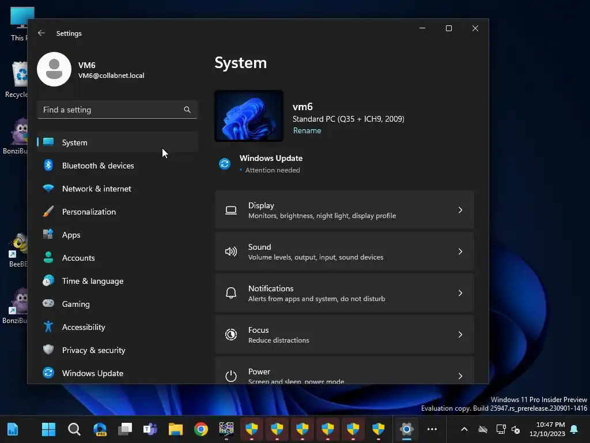Viewport: 590px width, 443px height.
Task: Launch Microsoft Edge PRE from the taskbar
Action: 100,429
